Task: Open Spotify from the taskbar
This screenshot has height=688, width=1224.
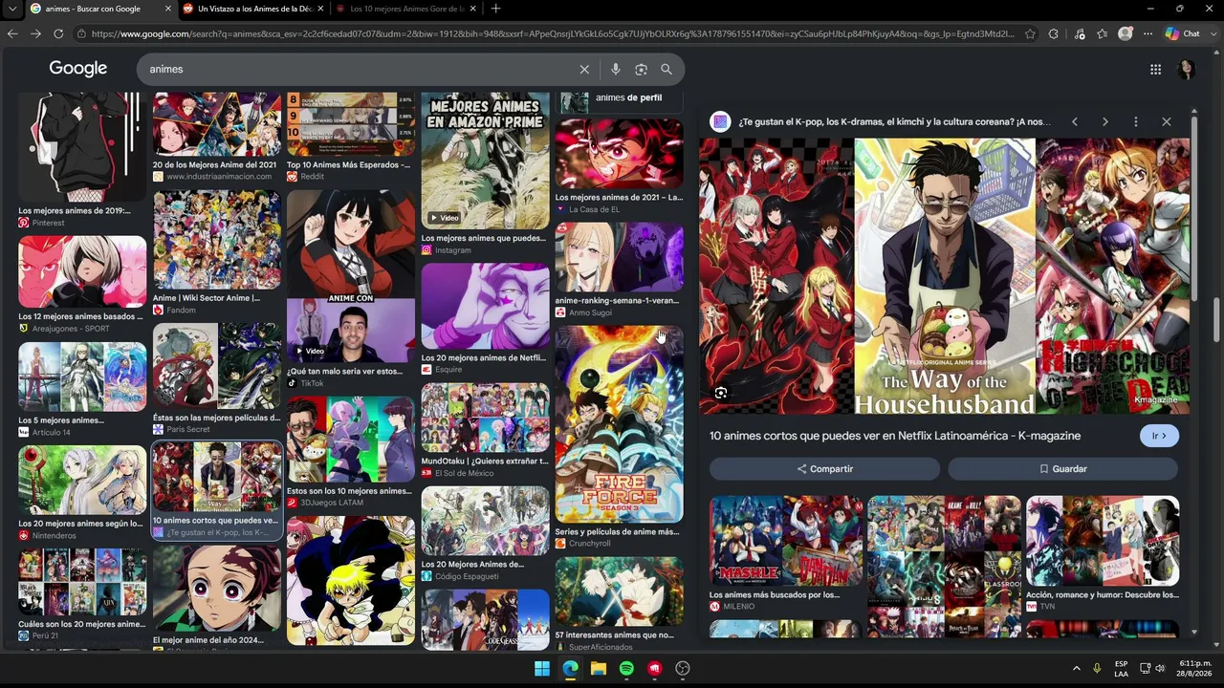Action: click(x=626, y=668)
